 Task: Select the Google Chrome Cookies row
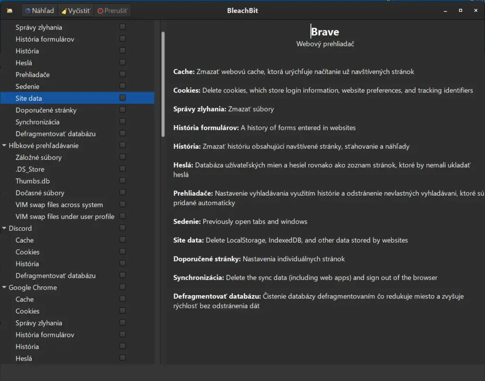[x=77, y=311]
